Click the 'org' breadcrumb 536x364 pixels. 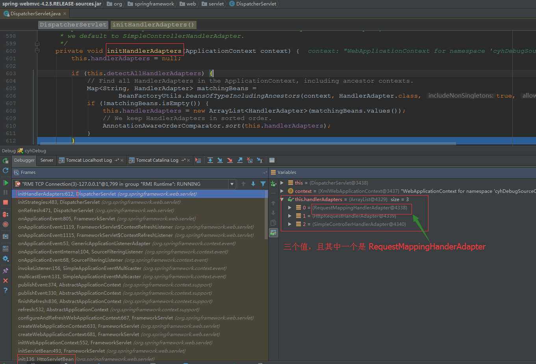pyautogui.click(x=114, y=4)
